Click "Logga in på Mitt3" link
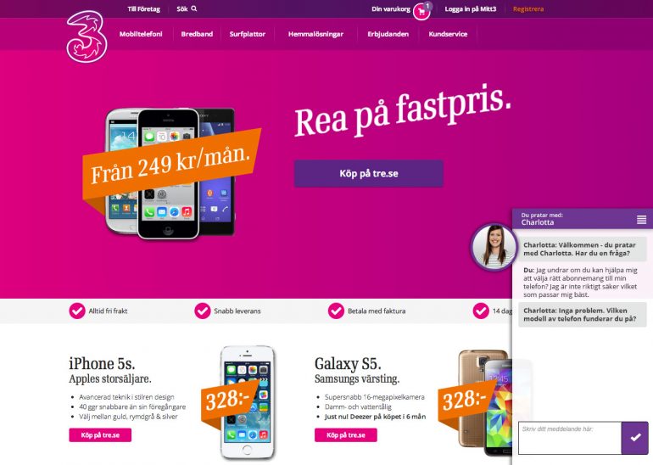 point(471,8)
